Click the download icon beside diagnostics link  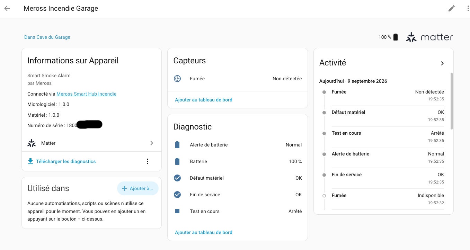point(30,161)
